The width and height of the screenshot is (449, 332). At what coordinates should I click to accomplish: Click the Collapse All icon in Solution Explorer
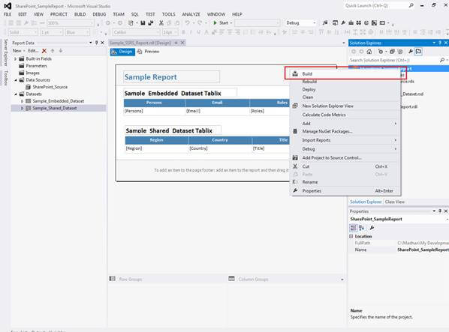tap(392, 52)
